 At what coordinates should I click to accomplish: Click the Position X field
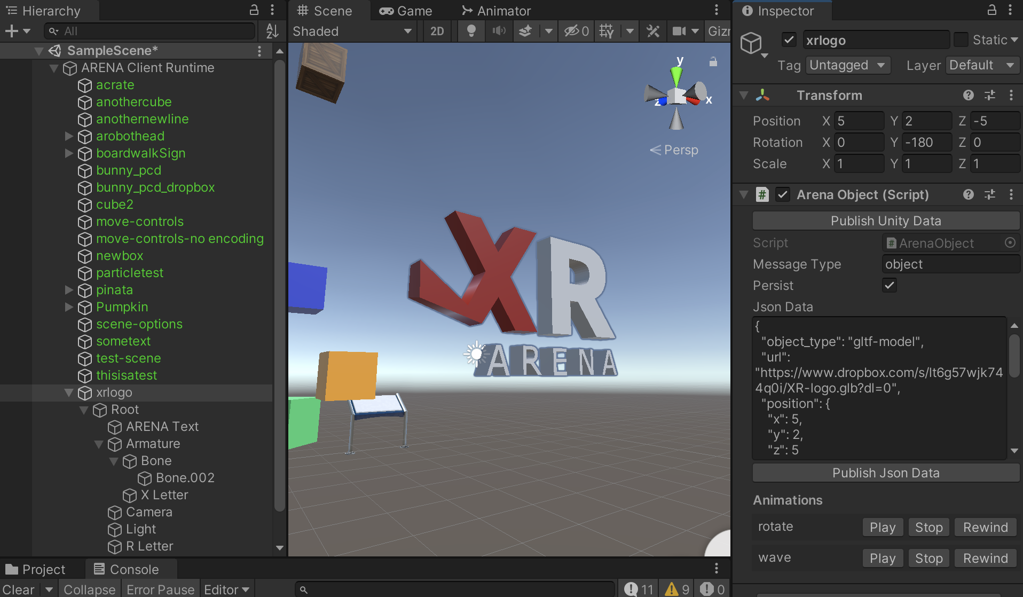pyautogui.click(x=859, y=121)
